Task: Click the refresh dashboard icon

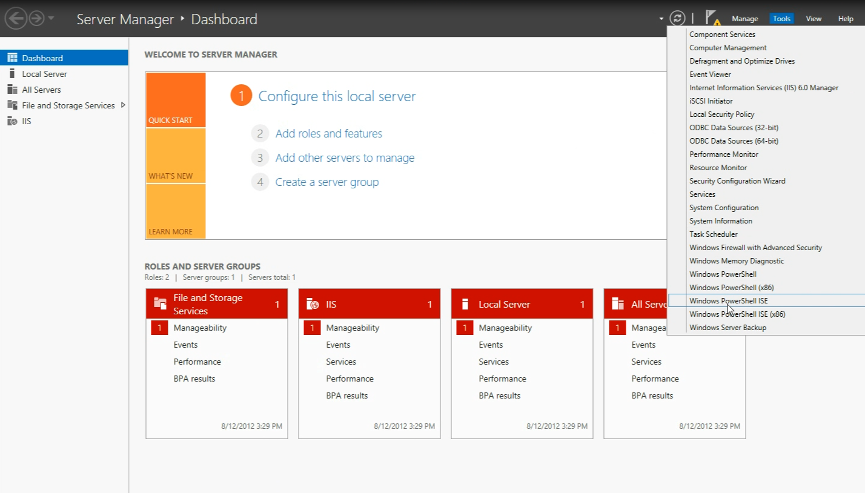Action: coord(677,19)
